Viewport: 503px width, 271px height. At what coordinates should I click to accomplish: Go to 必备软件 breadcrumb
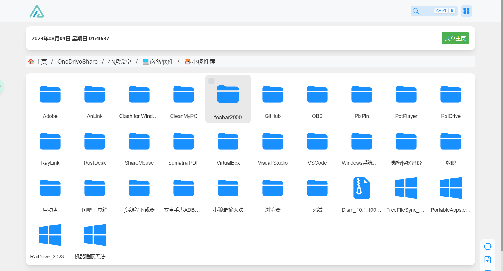(x=158, y=62)
